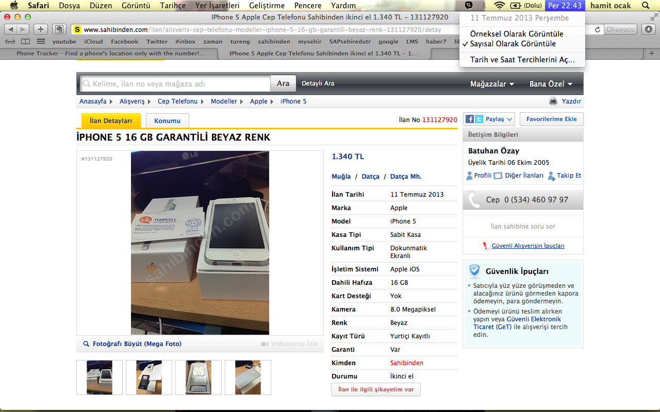The width and height of the screenshot is (660, 412).
Task: Open the Twitter bookmark
Action: [x=157, y=42]
